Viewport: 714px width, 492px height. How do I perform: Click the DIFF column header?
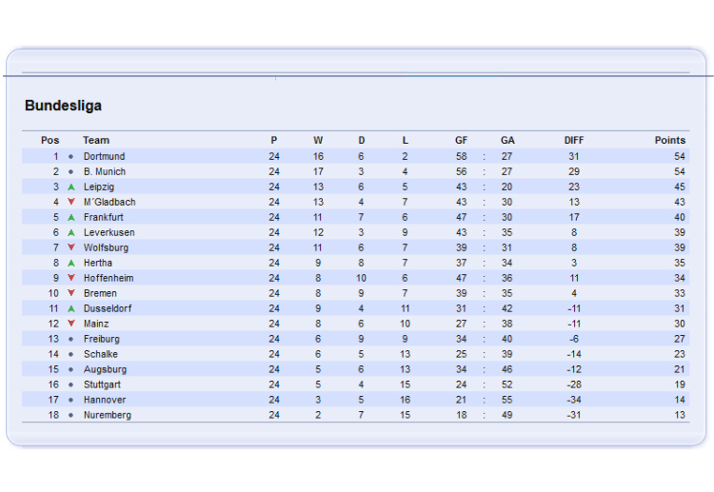[x=573, y=141]
